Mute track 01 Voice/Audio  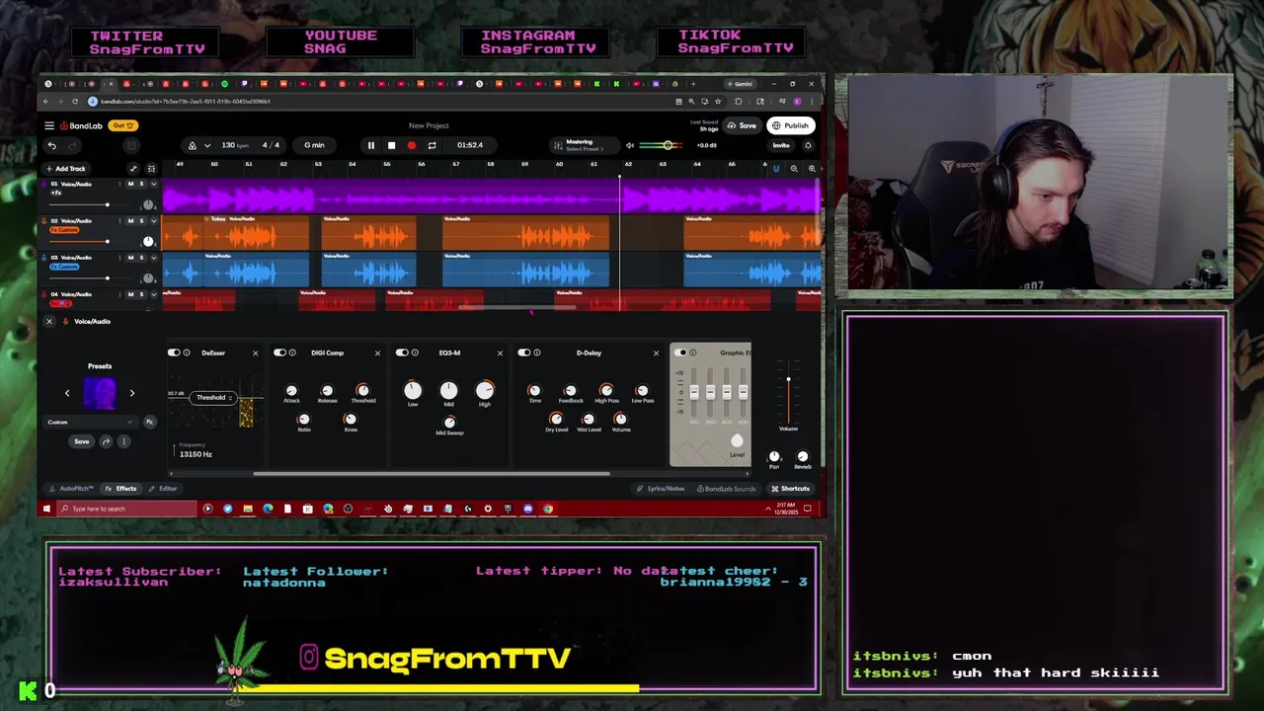(x=130, y=184)
